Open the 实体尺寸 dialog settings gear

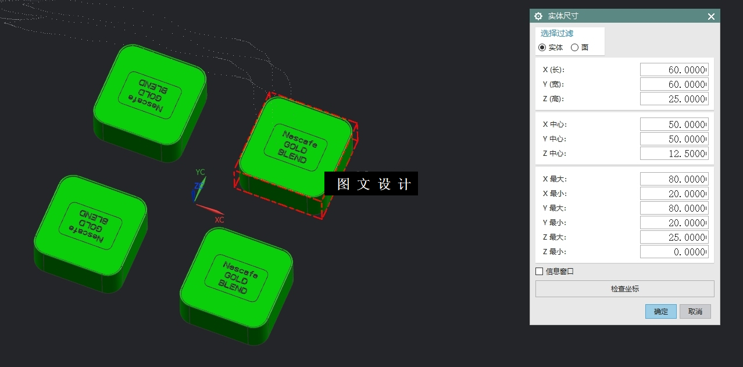(538, 16)
